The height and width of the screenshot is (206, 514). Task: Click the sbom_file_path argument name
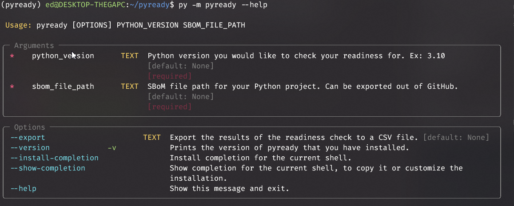pyautogui.click(x=63, y=87)
